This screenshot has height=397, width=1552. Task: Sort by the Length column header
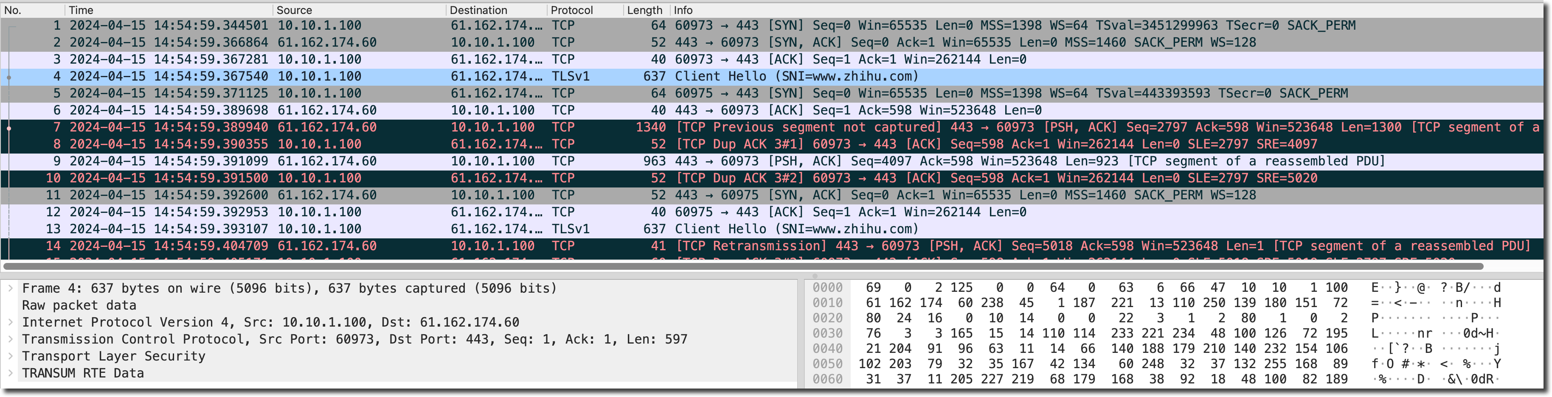(x=647, y=10)
